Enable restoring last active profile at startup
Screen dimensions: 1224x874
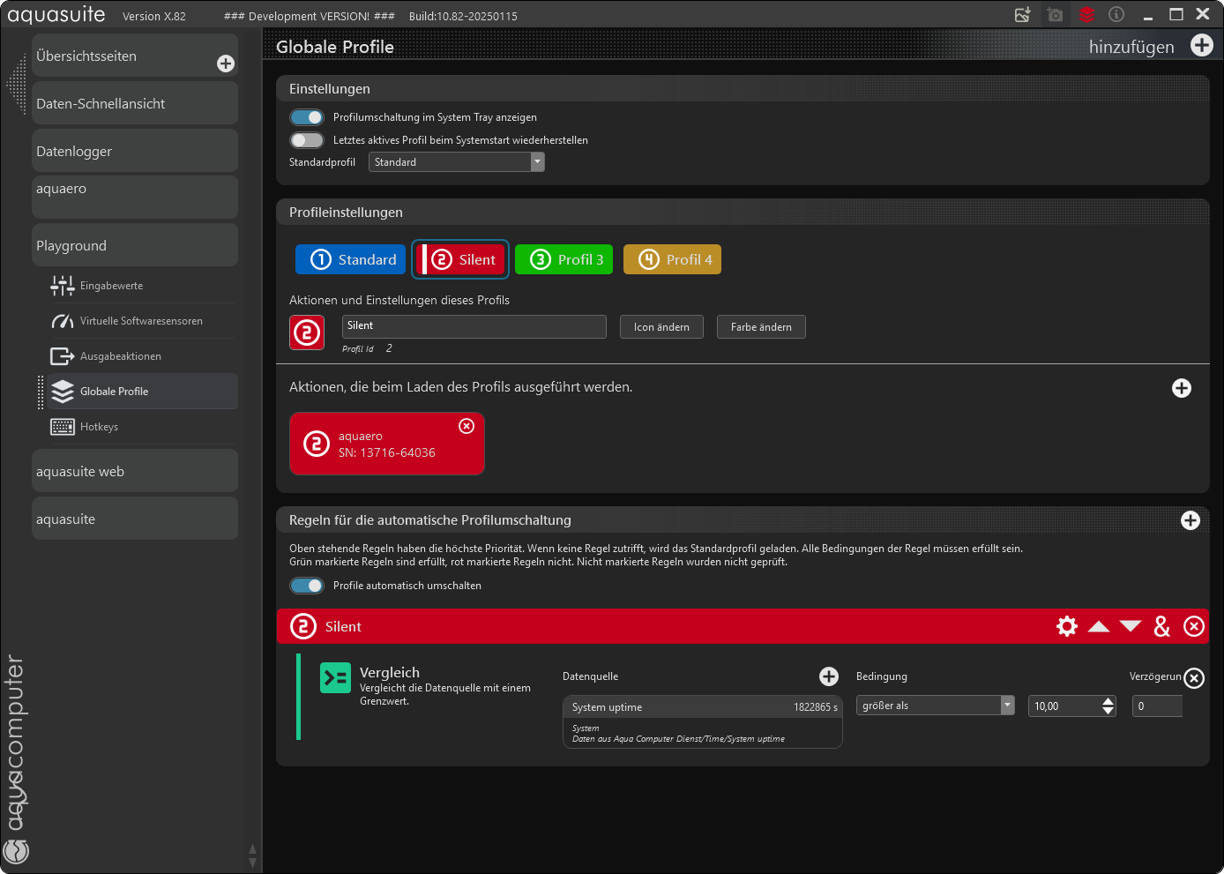click(307, 140)
